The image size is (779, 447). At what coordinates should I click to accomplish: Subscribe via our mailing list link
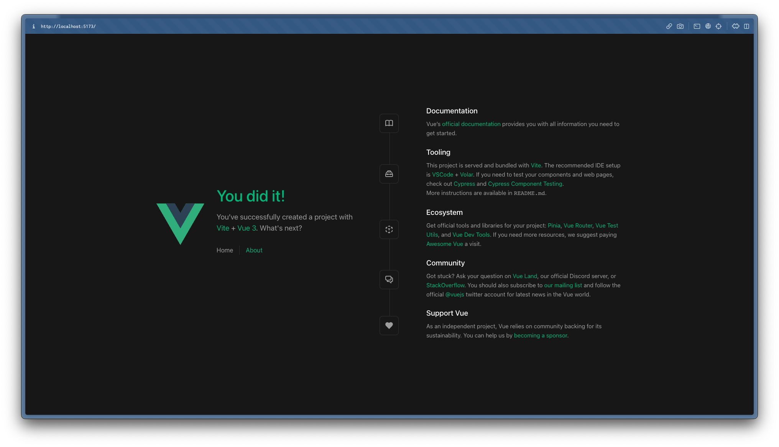coord(563,285)
